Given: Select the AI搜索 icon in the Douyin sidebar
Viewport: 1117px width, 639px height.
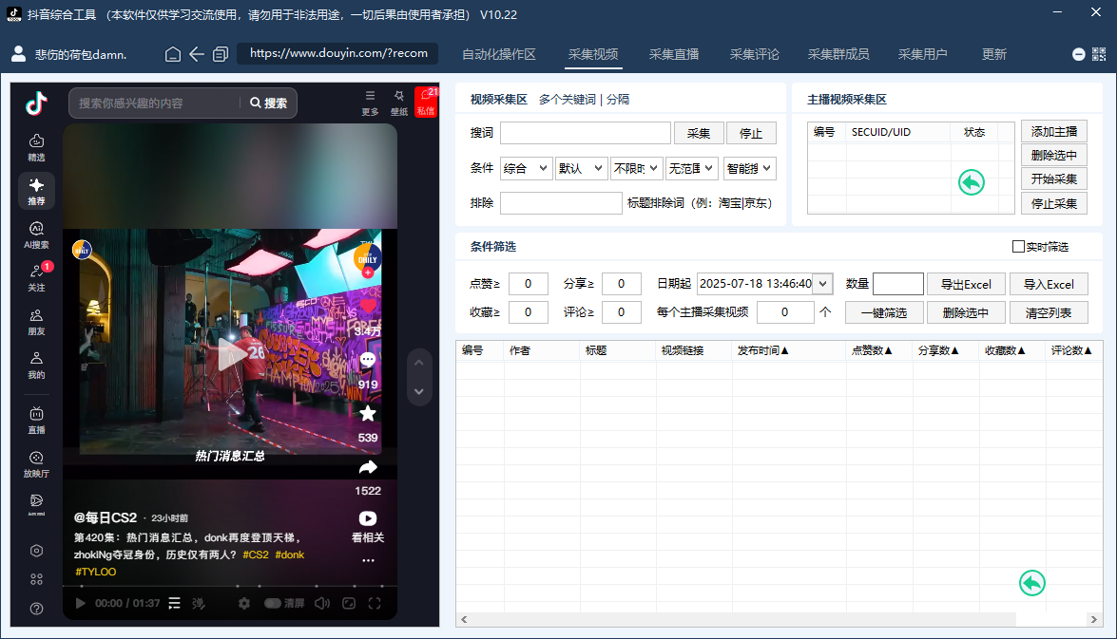Looking at the screenshot, I should 36,231.
